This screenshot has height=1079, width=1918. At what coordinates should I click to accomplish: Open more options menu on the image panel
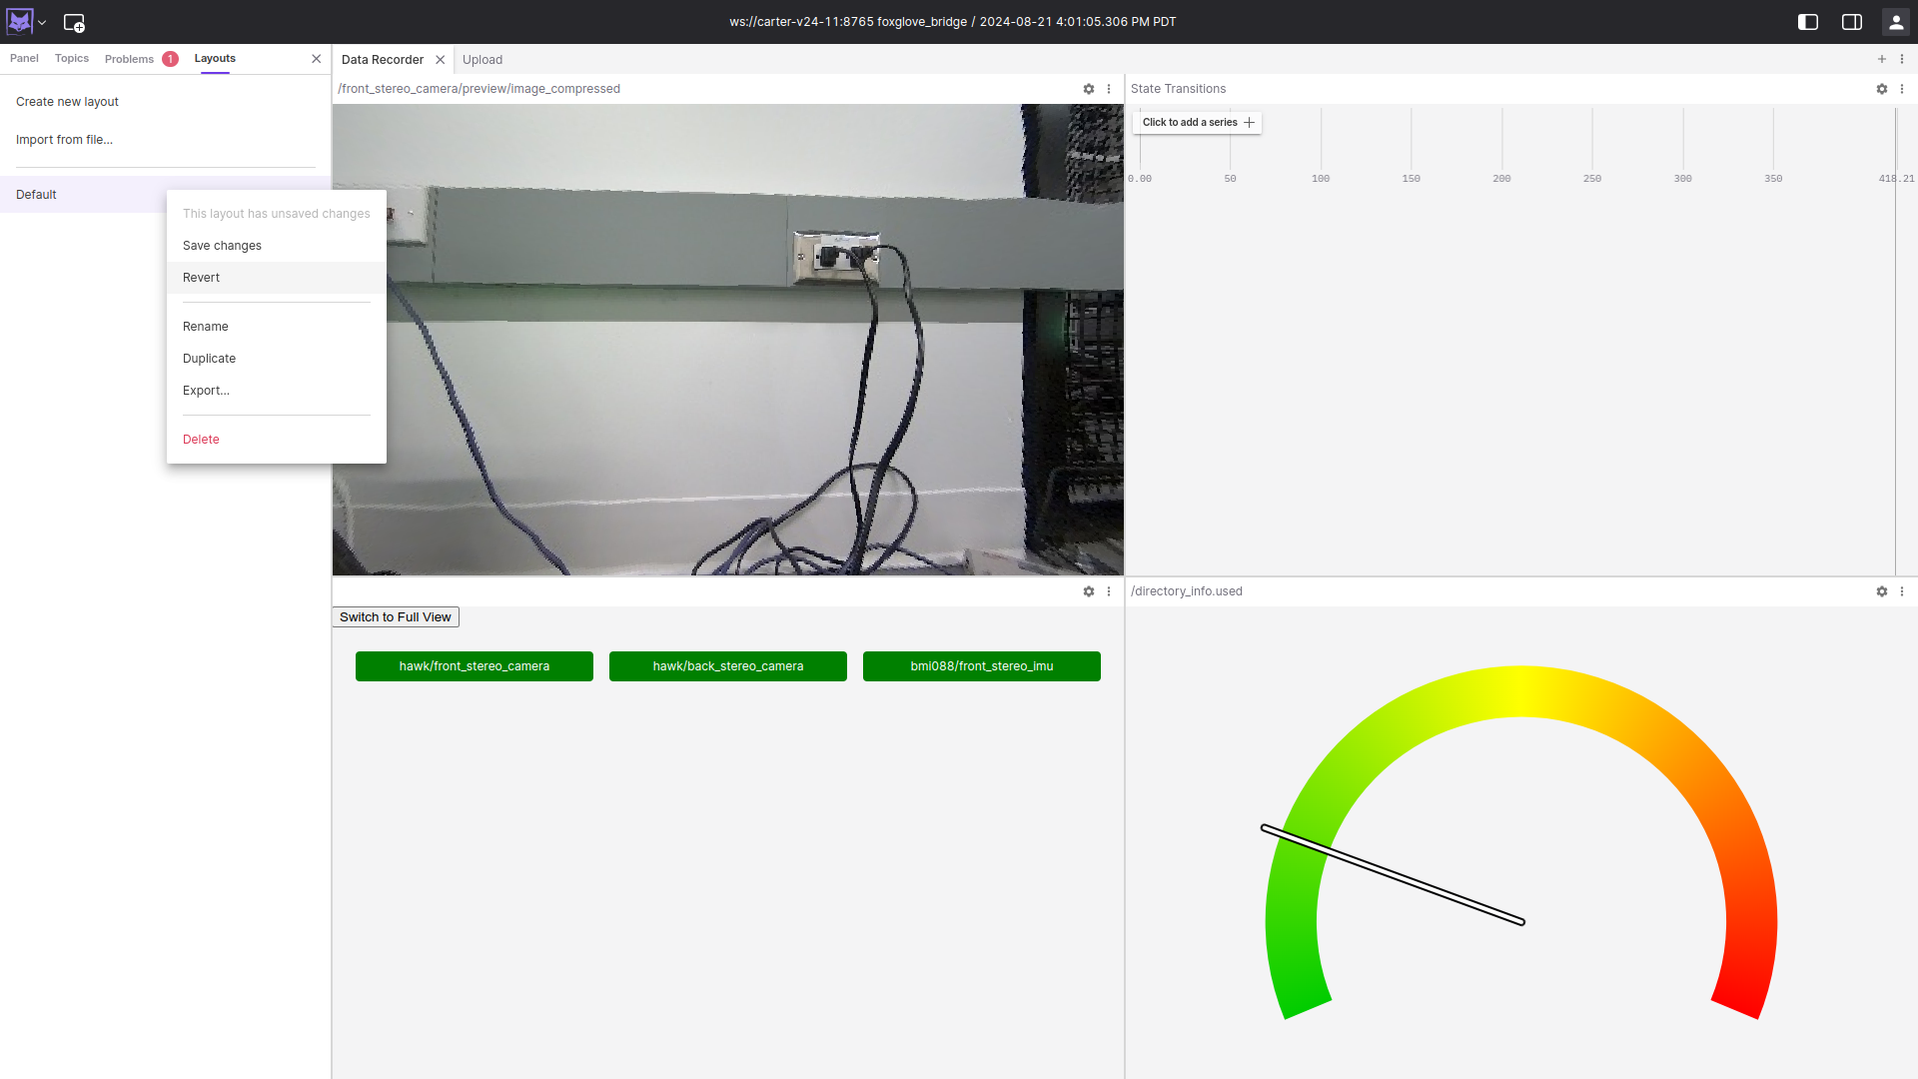pyautogui.click(x=1109, y=89)
